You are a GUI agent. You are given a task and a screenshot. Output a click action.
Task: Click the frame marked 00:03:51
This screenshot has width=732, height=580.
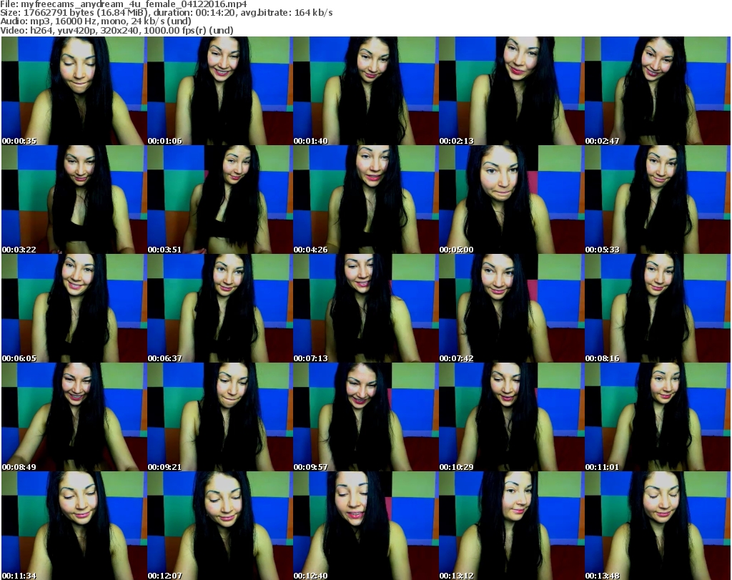(x=220, y=200)
